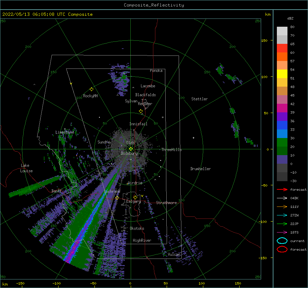Click the yellow radar-site diamond near Olds
This screenshot has height=288, width=308.
tap(131, 149)
